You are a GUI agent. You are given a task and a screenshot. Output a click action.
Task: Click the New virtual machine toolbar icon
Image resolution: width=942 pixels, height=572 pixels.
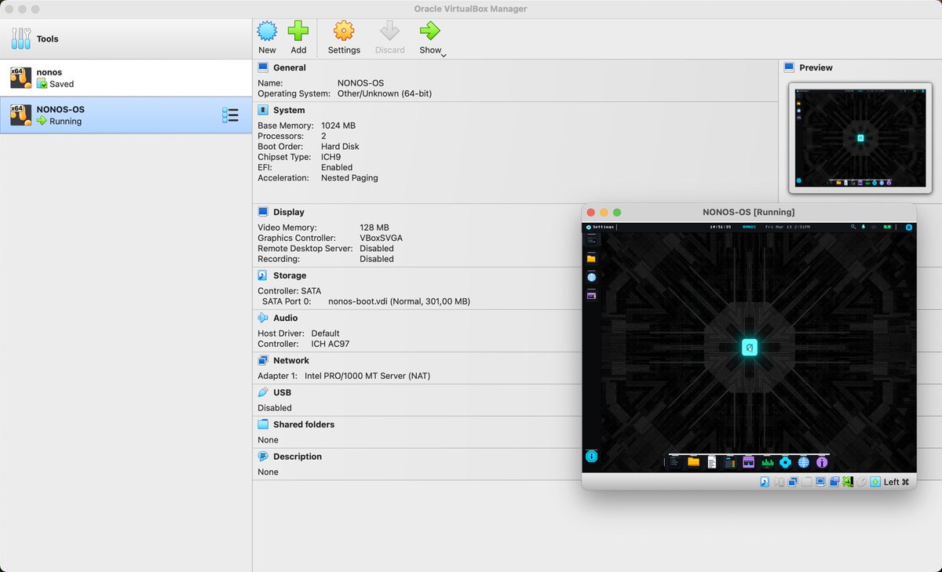coord(267,31)
